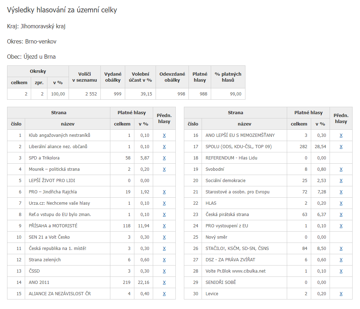This screenshot has width=360, height=309.
Task: Open preferential votes for PŘÍSAHA a MOTORISTÉ
Action: tap(164, 226)
